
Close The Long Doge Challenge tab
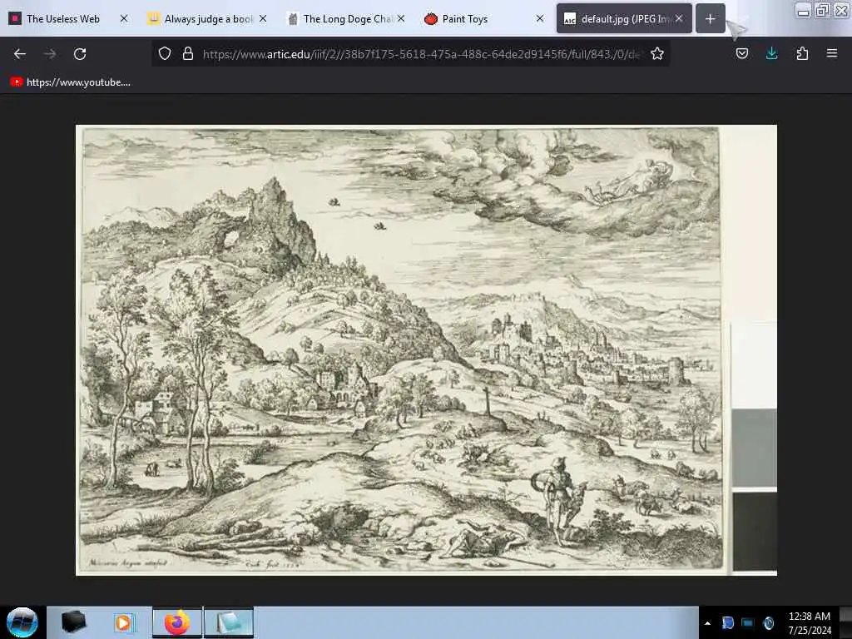click(401, 18)
